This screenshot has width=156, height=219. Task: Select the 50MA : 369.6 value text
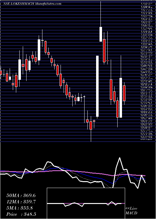pos(21,196)
